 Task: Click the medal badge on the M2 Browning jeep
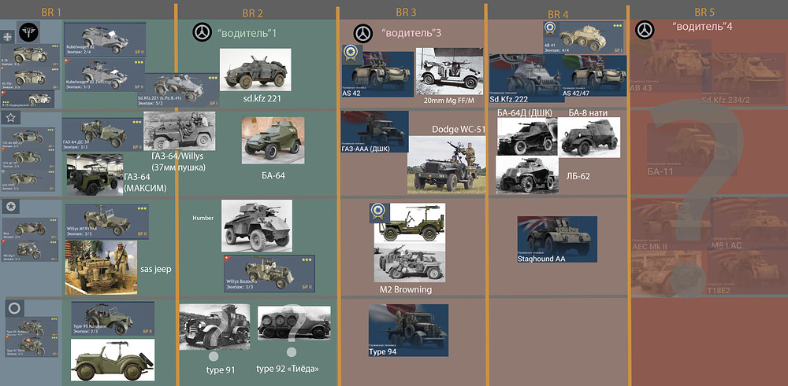(377, 212)
